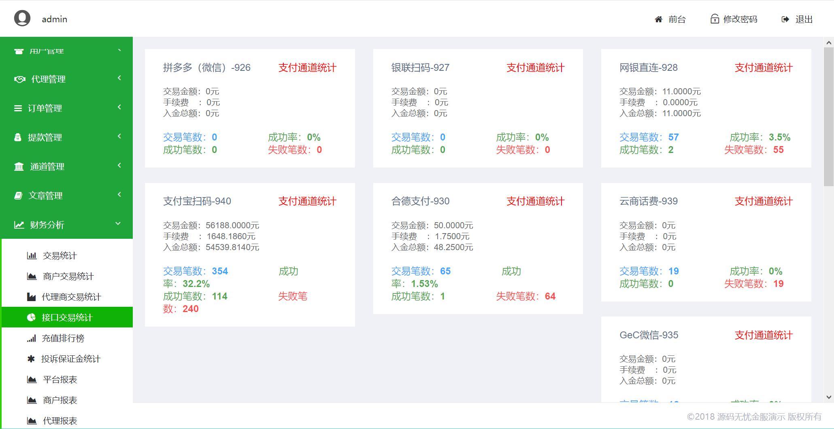Click the 订单管理 list icon
The height and width of the screenshot is (429, 834).
(18, 108)
